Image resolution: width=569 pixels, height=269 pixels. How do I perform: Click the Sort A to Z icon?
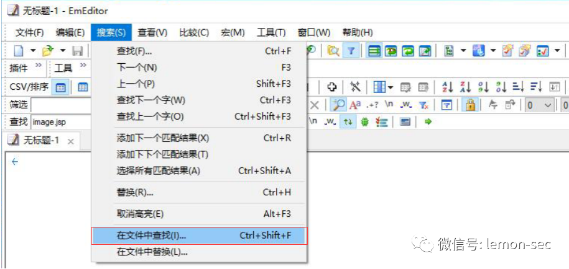click(448, 87)
